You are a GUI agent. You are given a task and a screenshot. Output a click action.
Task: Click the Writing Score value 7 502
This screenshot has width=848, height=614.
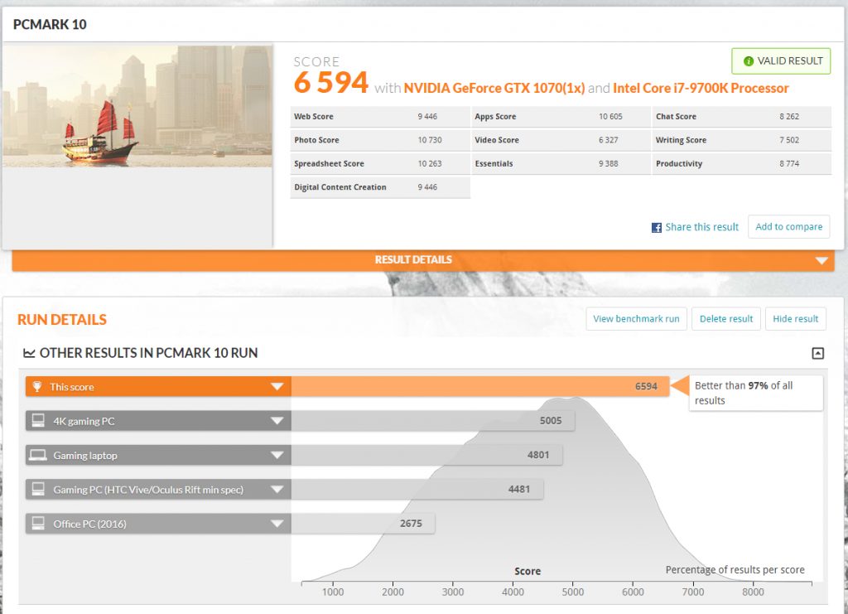789,140
